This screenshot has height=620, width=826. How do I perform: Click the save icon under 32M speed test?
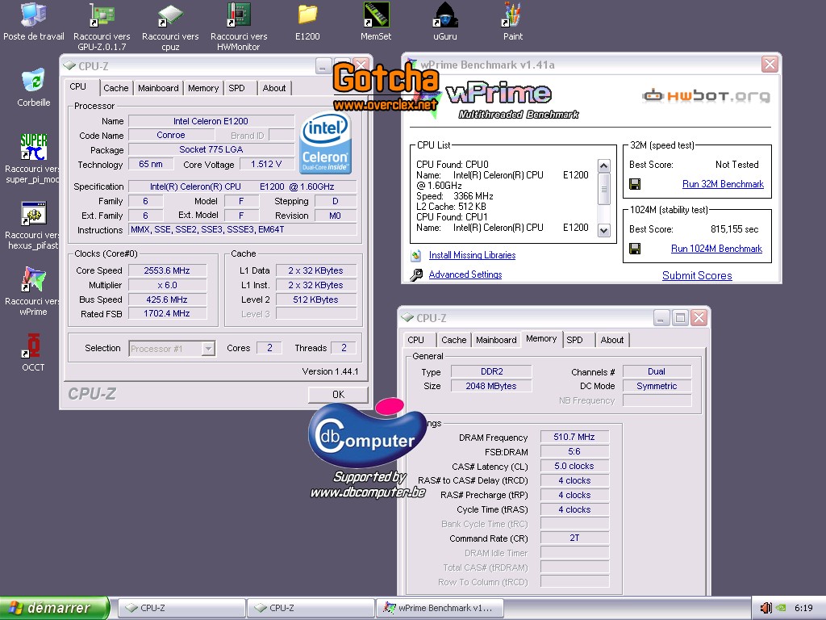point(635,184)
